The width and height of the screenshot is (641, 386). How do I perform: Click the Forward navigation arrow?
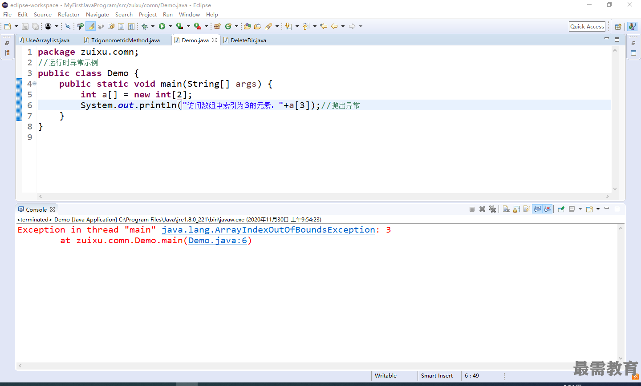352,26
